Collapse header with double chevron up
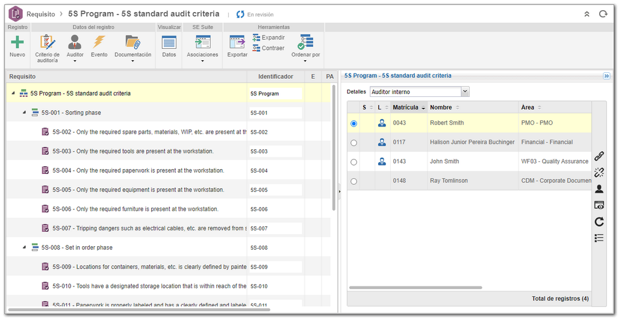Screen dimensions: 619x319 pos(586,14)
